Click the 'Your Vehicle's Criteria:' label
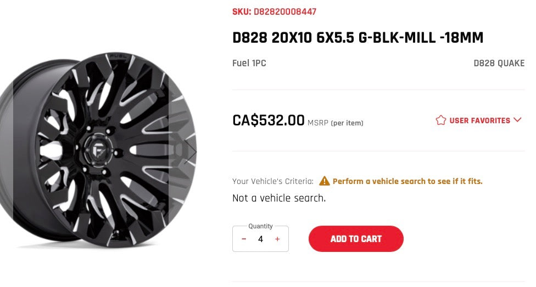Screen dimensions: 536x287 [x=273, y=181]
